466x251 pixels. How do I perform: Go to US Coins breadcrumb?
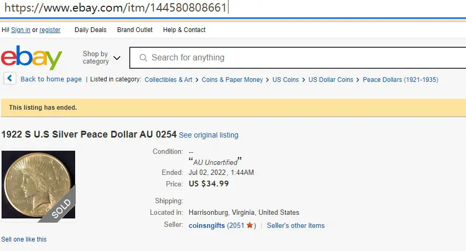(286, 80)
